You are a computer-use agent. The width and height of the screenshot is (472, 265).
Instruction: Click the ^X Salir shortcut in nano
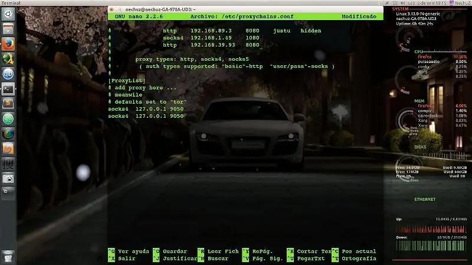pos(122,259)
